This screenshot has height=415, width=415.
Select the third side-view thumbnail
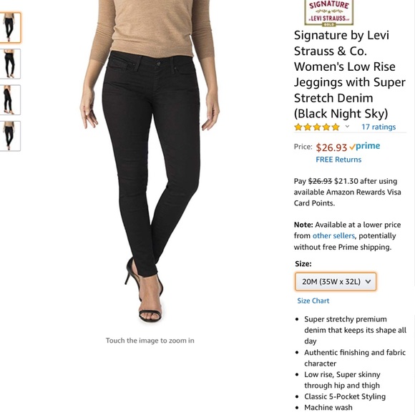tap(10, 99)
